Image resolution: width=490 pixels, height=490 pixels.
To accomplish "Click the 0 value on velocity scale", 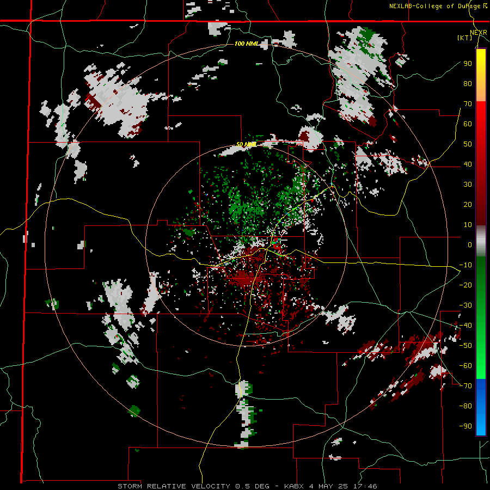I will [x=470, y=245].
